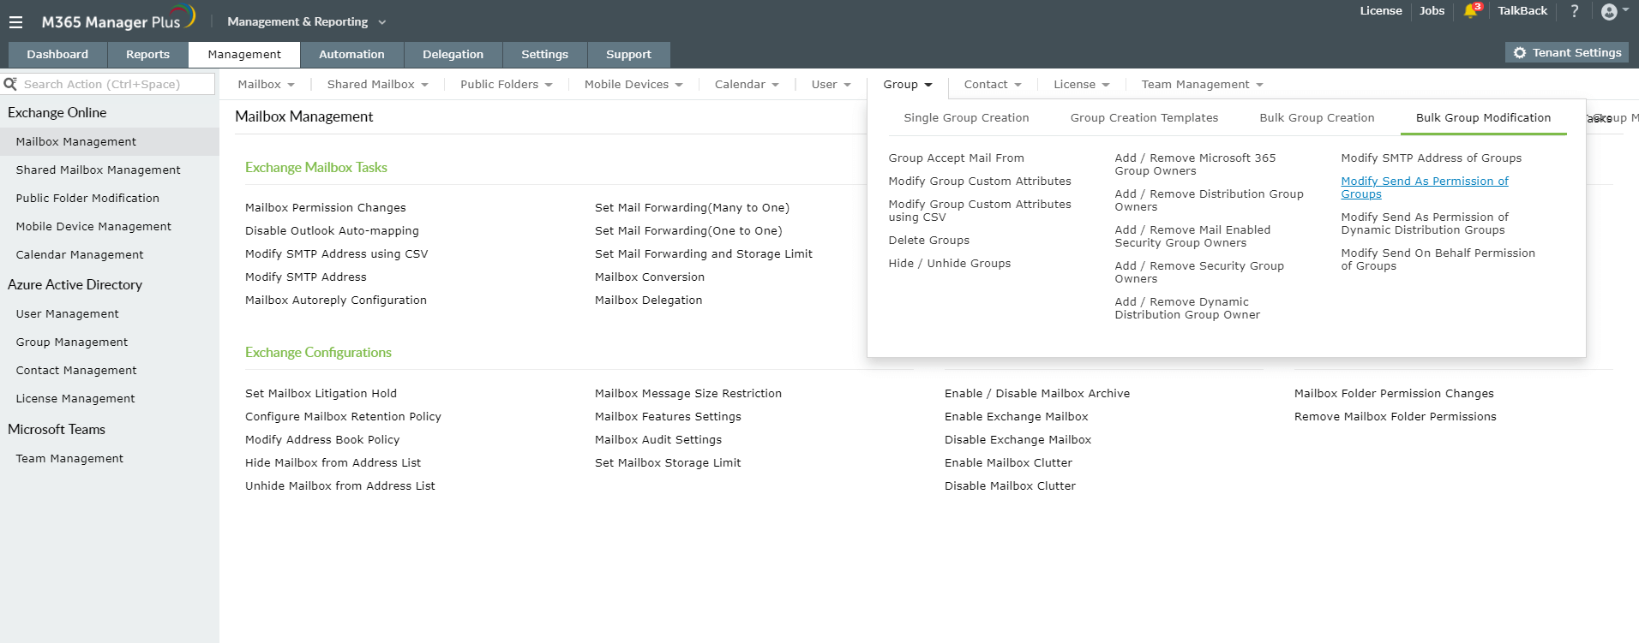Open Modify Send On Behalf Permission of Groups
1639x643 pixels.
tap(1438, 259)
